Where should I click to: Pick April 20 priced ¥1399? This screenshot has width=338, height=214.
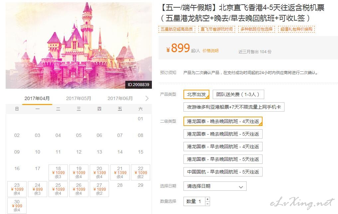(x=99, y=172)
